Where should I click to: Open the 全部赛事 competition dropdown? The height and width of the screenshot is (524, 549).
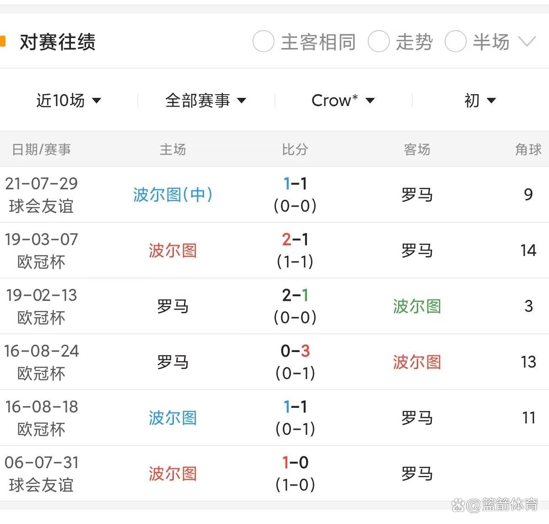click(x=205, y=101)
